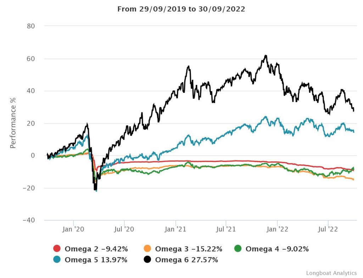
Task: Click the Jan '20 x-axis label
Action: (73, 229)
